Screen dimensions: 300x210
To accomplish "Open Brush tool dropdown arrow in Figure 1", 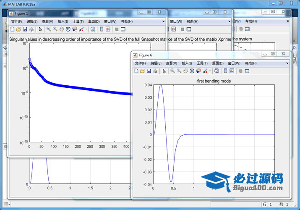I will click(x=86, y=29).
